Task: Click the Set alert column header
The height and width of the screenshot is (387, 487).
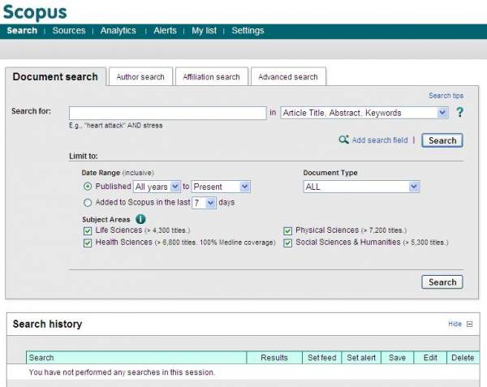Action: click(361, 358)
